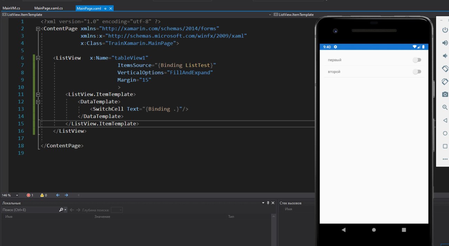Screen dimensions: 449x246
Task: Take an emulator screenshot with the camera icon
Action: pyautogui.click(x=445, y=94)
